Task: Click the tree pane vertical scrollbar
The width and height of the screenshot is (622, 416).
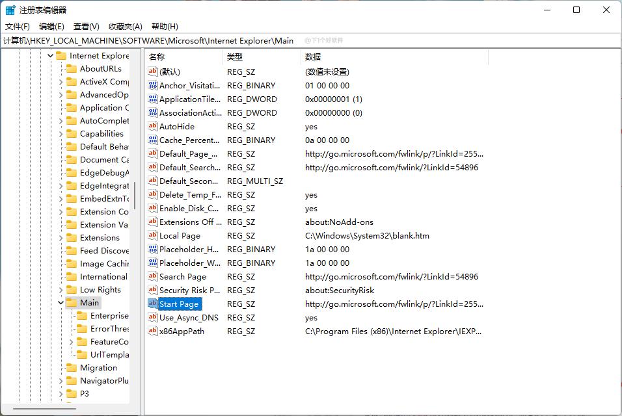Action: coord(135,195)
